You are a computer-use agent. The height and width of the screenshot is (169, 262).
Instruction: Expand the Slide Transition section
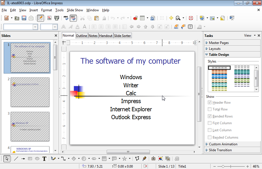click(232, 150)
